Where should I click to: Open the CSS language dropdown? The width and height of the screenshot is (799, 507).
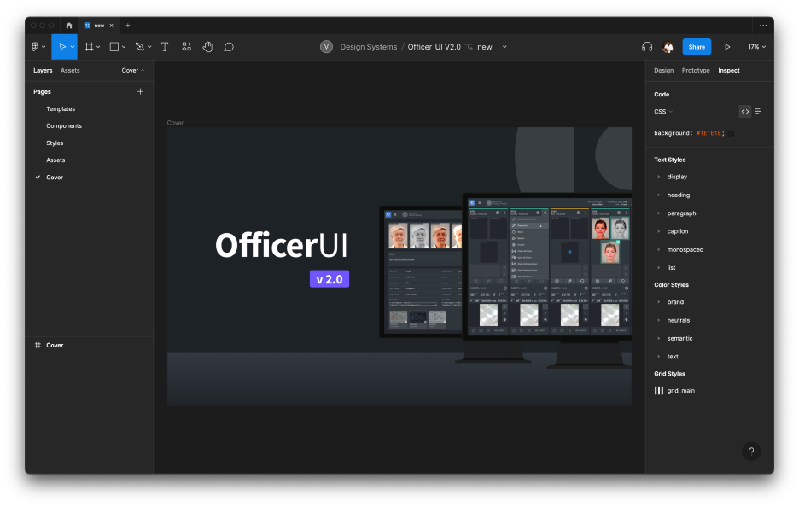[663, 112]
